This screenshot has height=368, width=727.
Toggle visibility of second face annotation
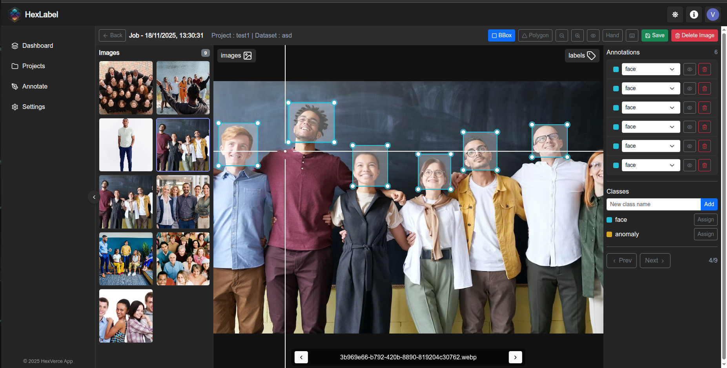[689, 89]
